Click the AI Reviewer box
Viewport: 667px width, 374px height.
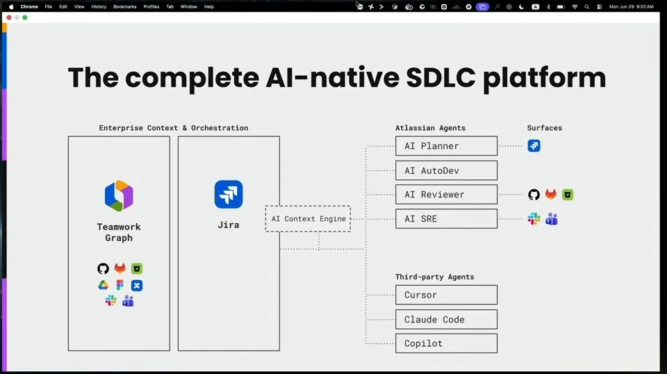[x=446, y=195]
